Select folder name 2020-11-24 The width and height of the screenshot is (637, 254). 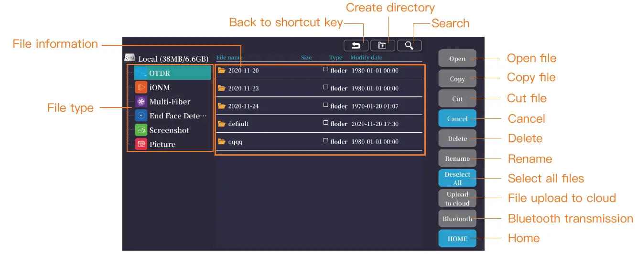coord(243,106)
